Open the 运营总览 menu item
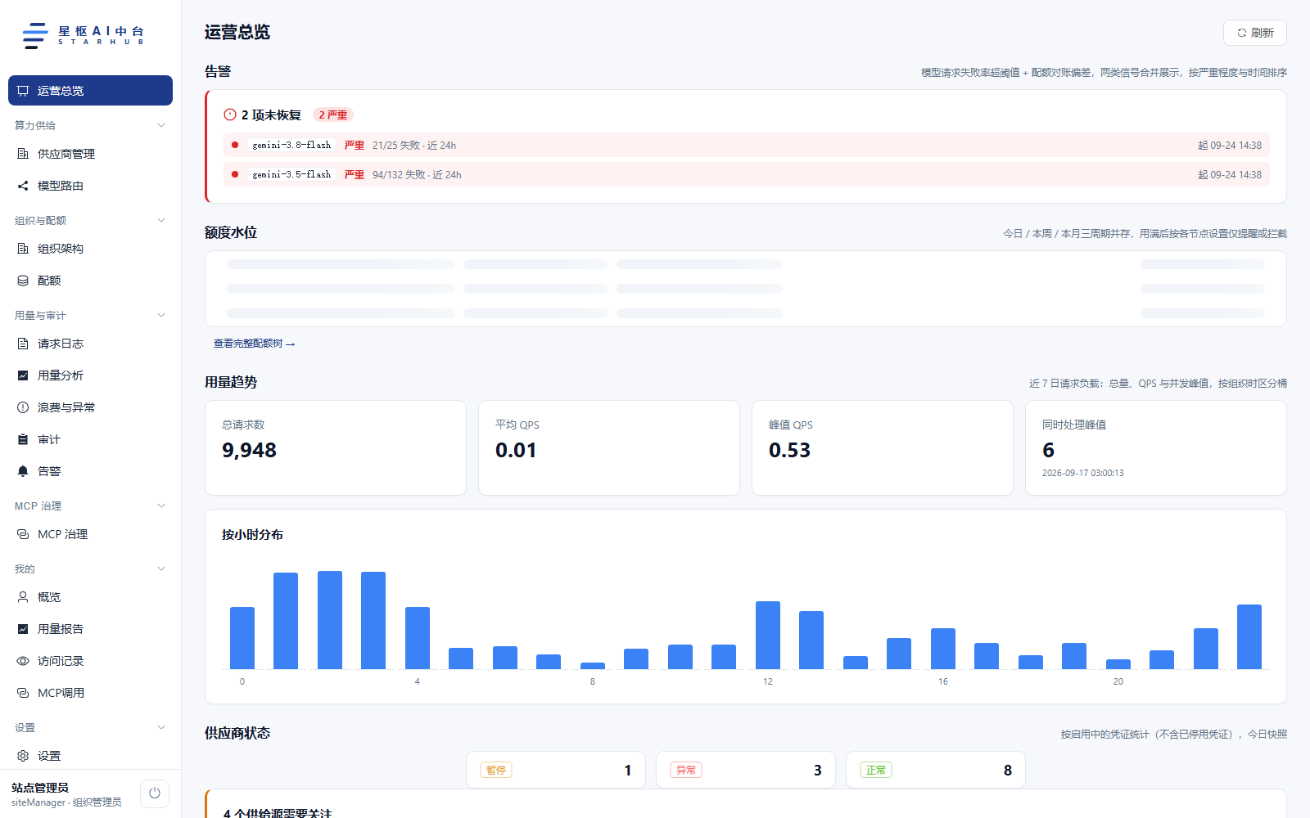This screenshot has height=818, width=1310. pyautogui.click(x=90, y=91)
